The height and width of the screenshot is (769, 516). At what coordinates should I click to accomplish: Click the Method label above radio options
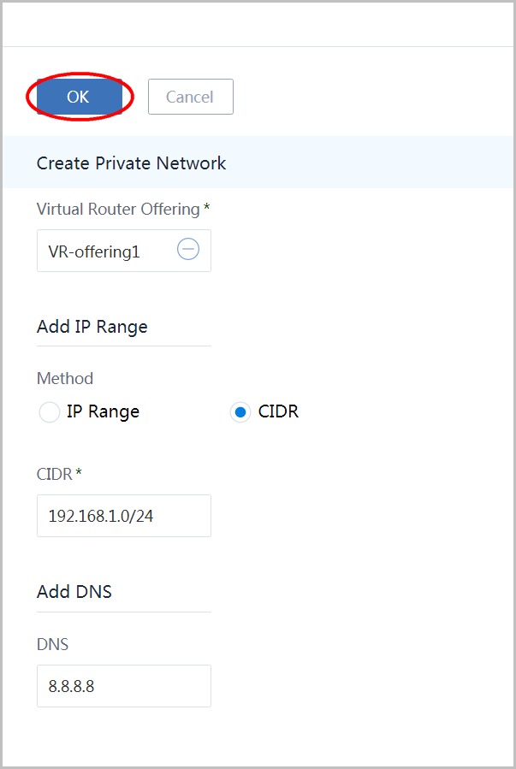coord(65,378)
